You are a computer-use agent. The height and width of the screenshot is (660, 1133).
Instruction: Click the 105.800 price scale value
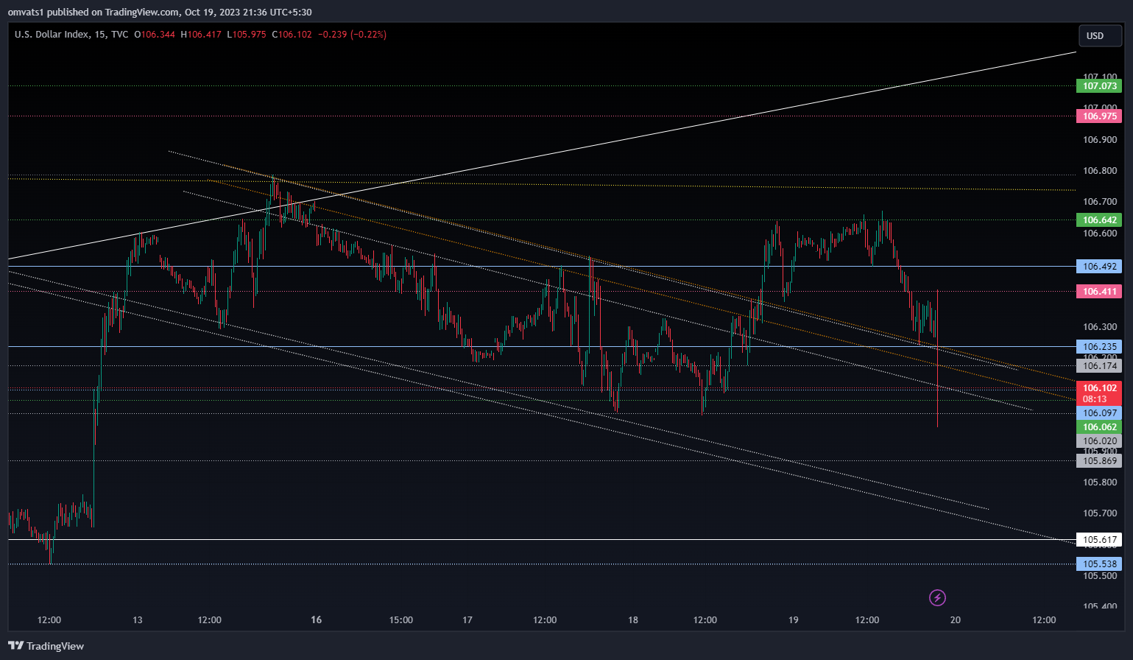[1100, 482]
